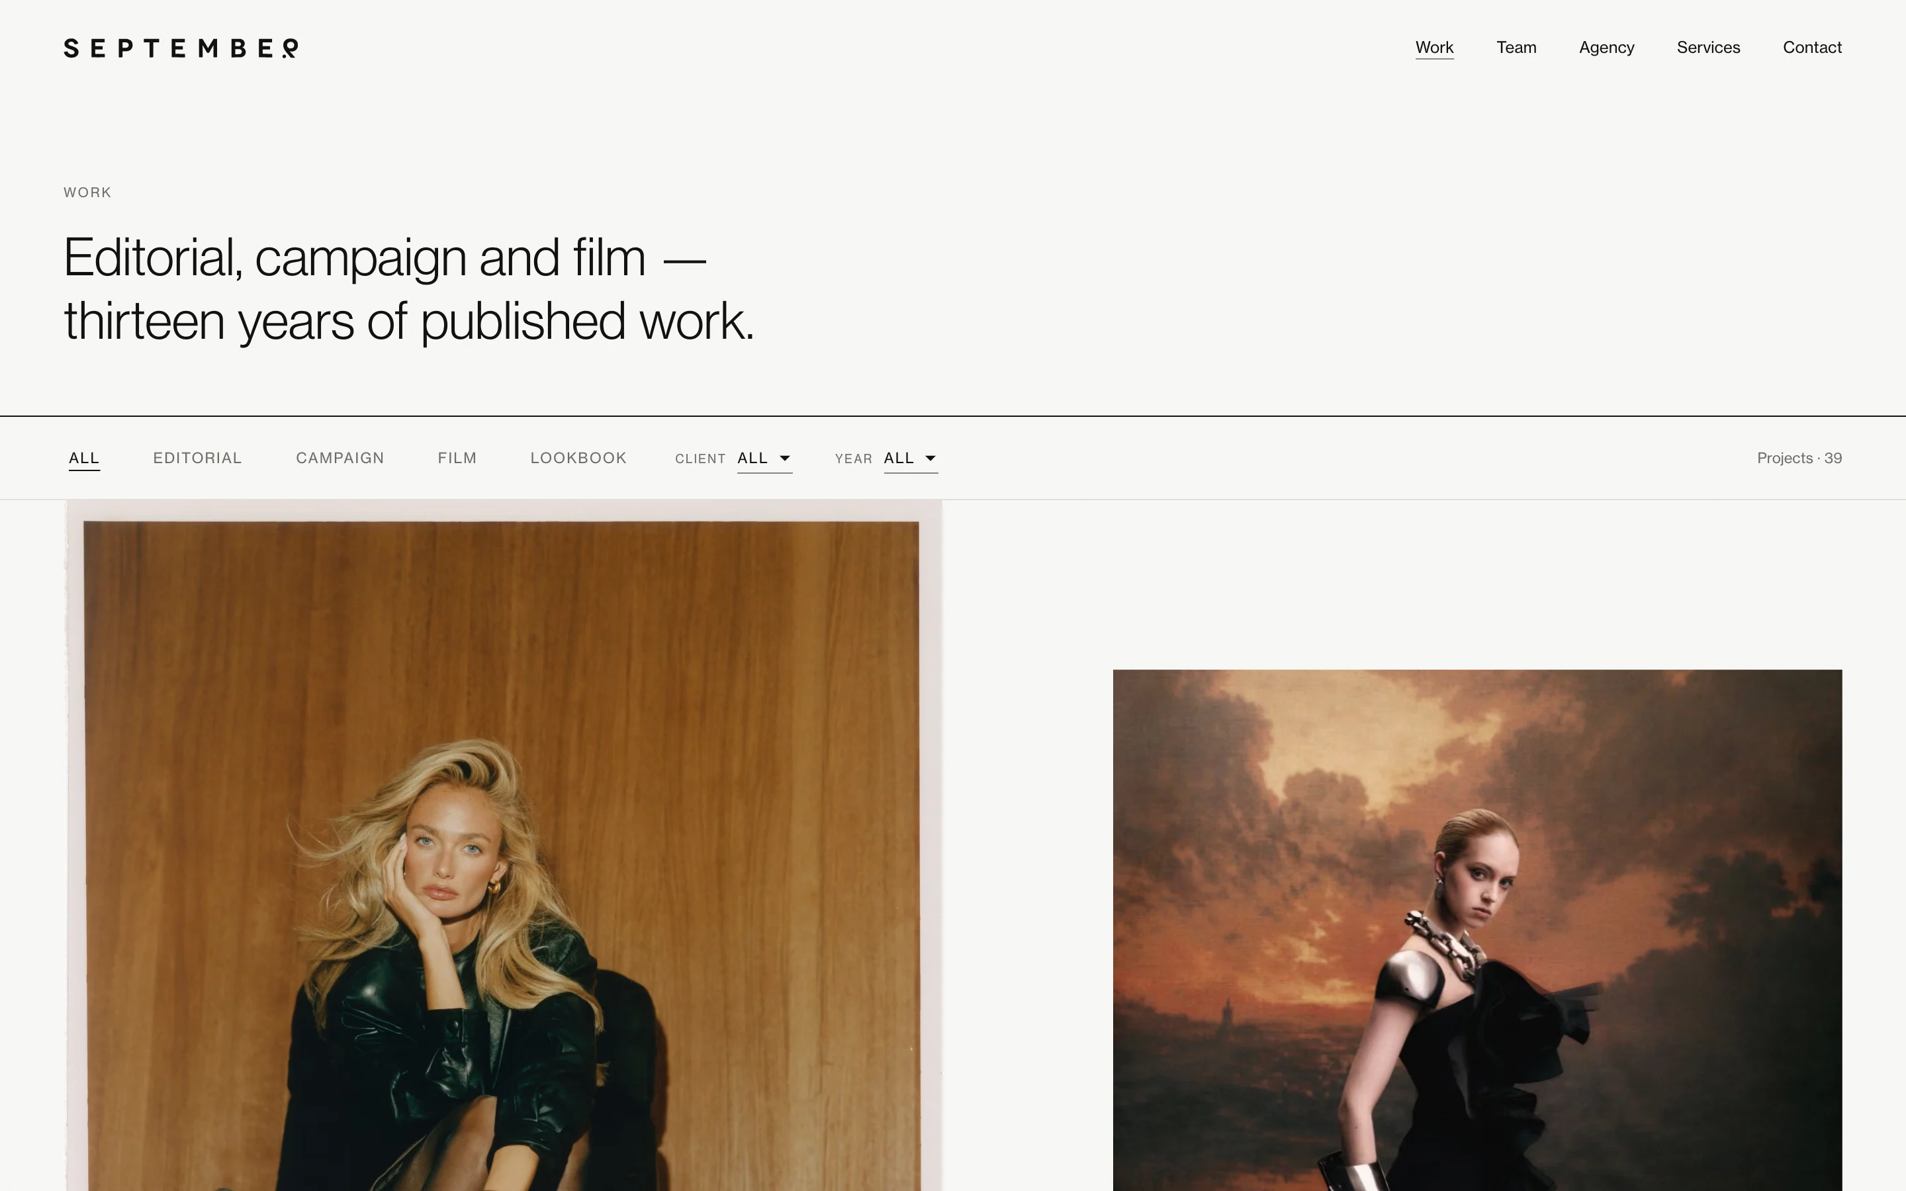
Task: Open the Work navigation link
Action: [1434, 47]
